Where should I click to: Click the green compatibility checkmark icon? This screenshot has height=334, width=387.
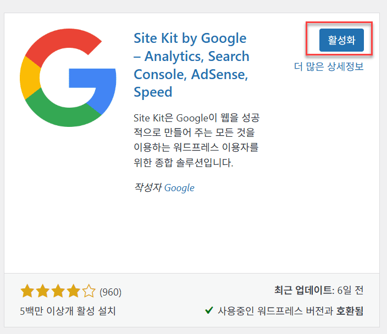coord(209,311)
